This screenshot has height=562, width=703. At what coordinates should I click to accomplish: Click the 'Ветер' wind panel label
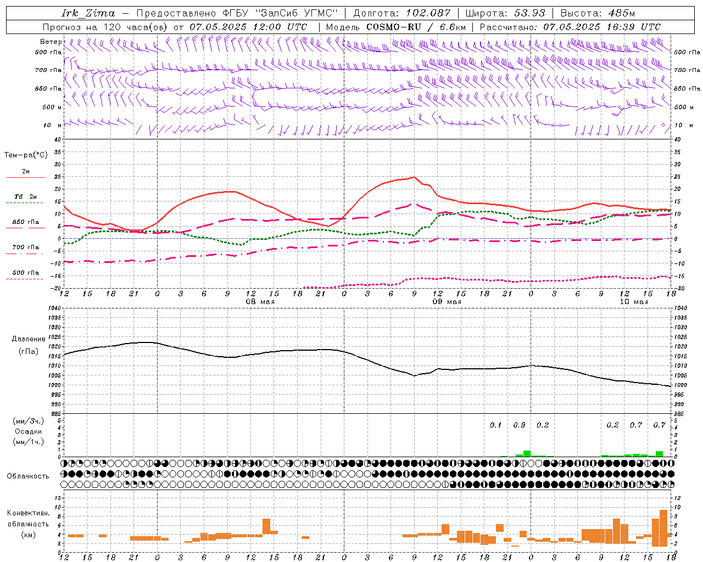pos(51,42)
